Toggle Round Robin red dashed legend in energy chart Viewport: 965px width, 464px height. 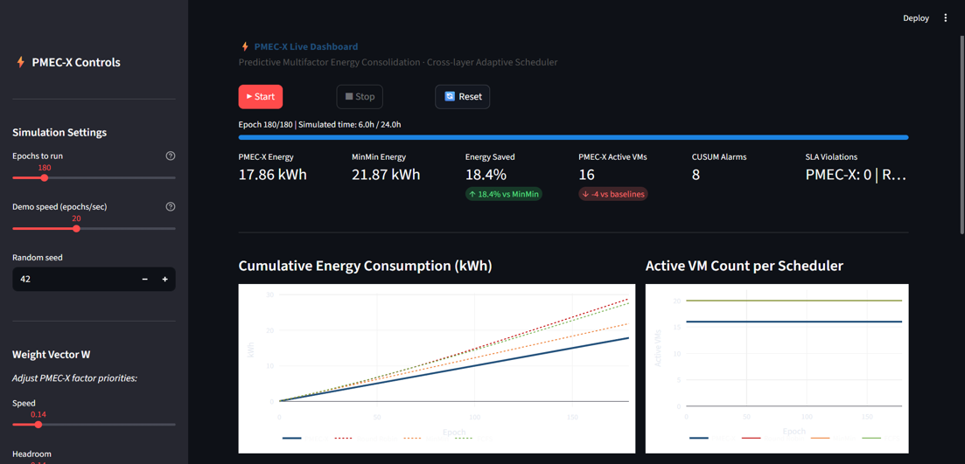coord(365,438)
